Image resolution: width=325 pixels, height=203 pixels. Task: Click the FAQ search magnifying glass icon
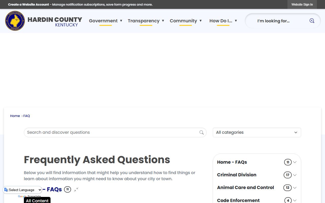(x=202, y=132)
